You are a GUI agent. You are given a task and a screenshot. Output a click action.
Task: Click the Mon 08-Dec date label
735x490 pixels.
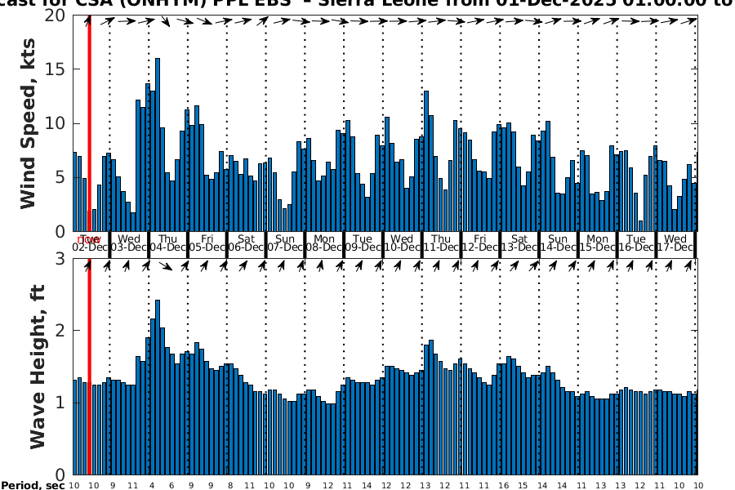(324, 243)
